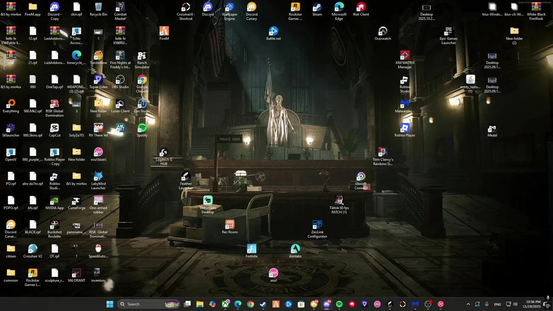The image size is (553, 311).
Task: Launch the Combat Master desktop icon
Action: (120, 11)
